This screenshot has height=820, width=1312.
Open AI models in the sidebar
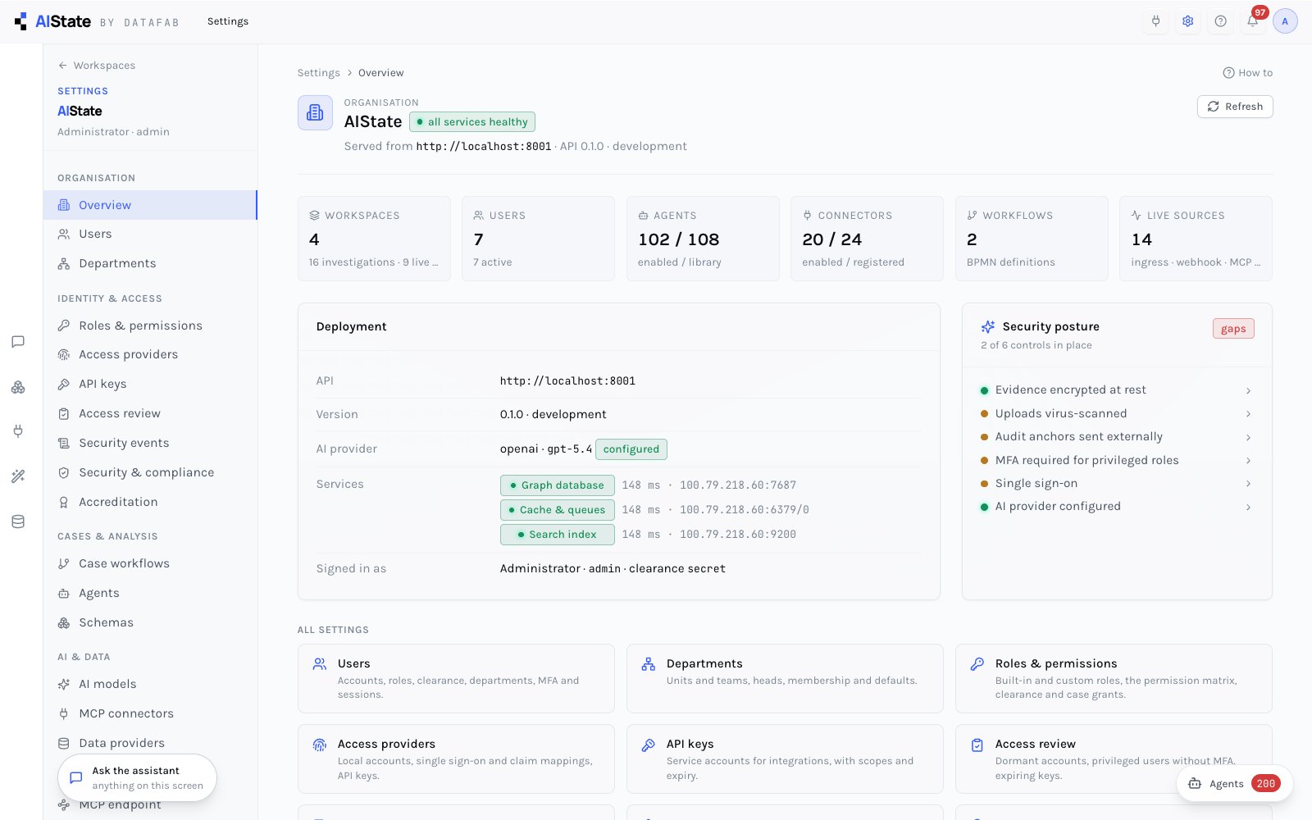point(150,684)
